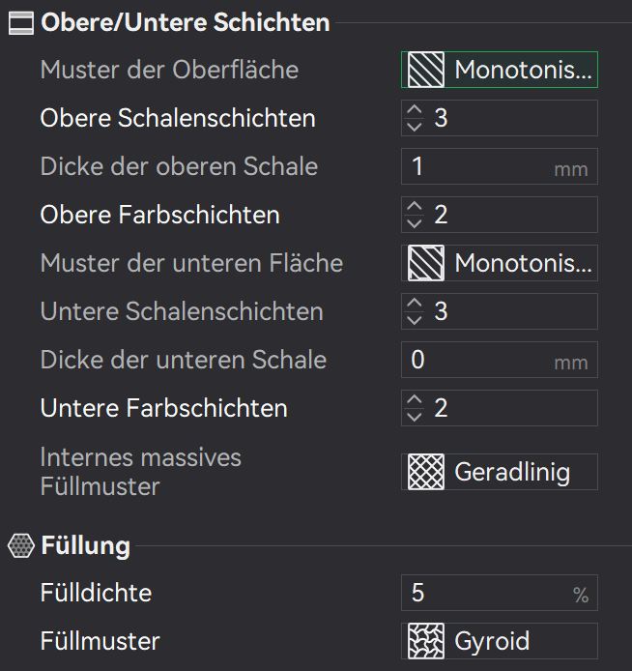Click the pattern icon for Muster der unteren Fläche
The width and height of the screenshot is (632, 671).
[x=424, y=263]
